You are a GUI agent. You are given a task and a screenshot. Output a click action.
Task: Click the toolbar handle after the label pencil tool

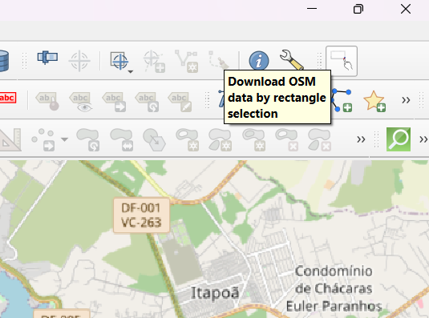(207, 100)
